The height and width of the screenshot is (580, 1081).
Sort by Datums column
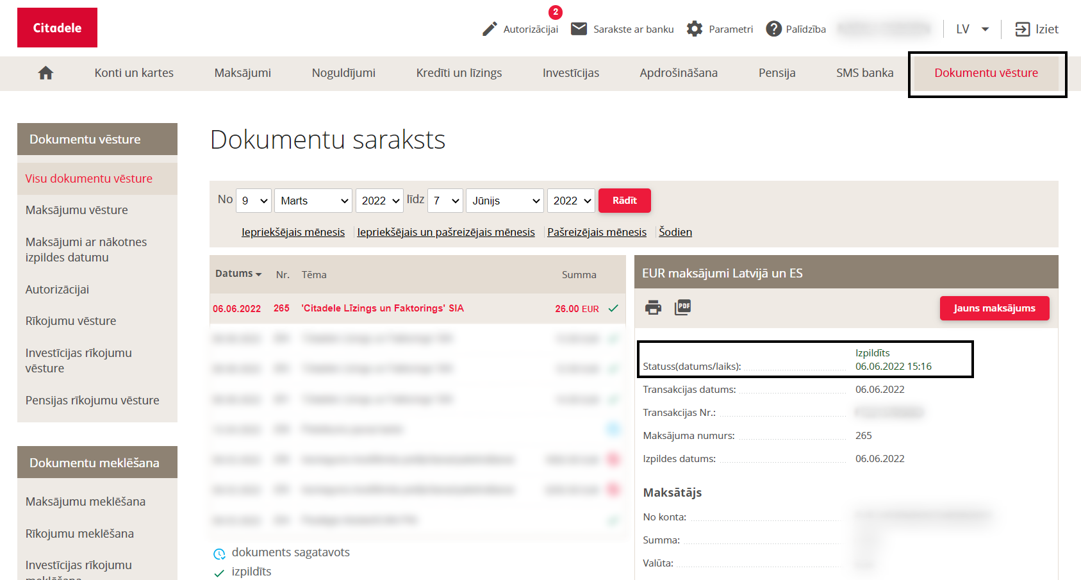[x=238, y=274]
